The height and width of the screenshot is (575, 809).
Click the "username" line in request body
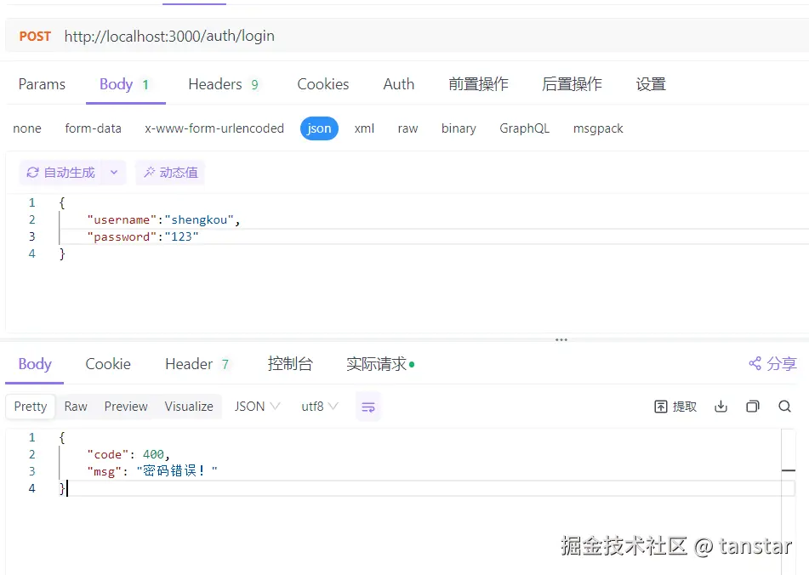coord(163,219)
